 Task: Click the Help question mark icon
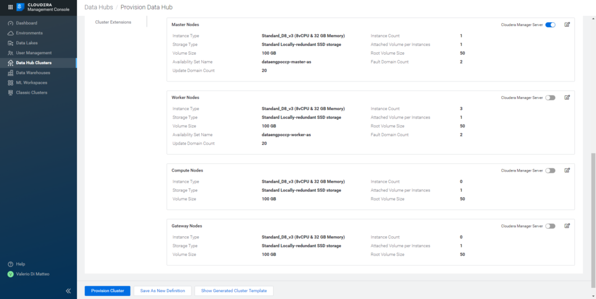(x=10, y=264)
